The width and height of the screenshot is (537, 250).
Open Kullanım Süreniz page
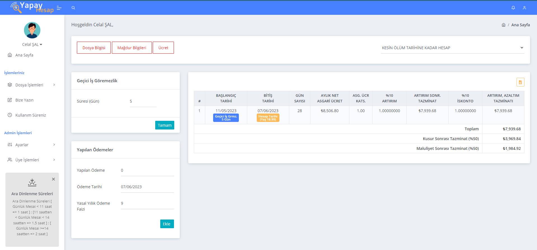point(30,115)
